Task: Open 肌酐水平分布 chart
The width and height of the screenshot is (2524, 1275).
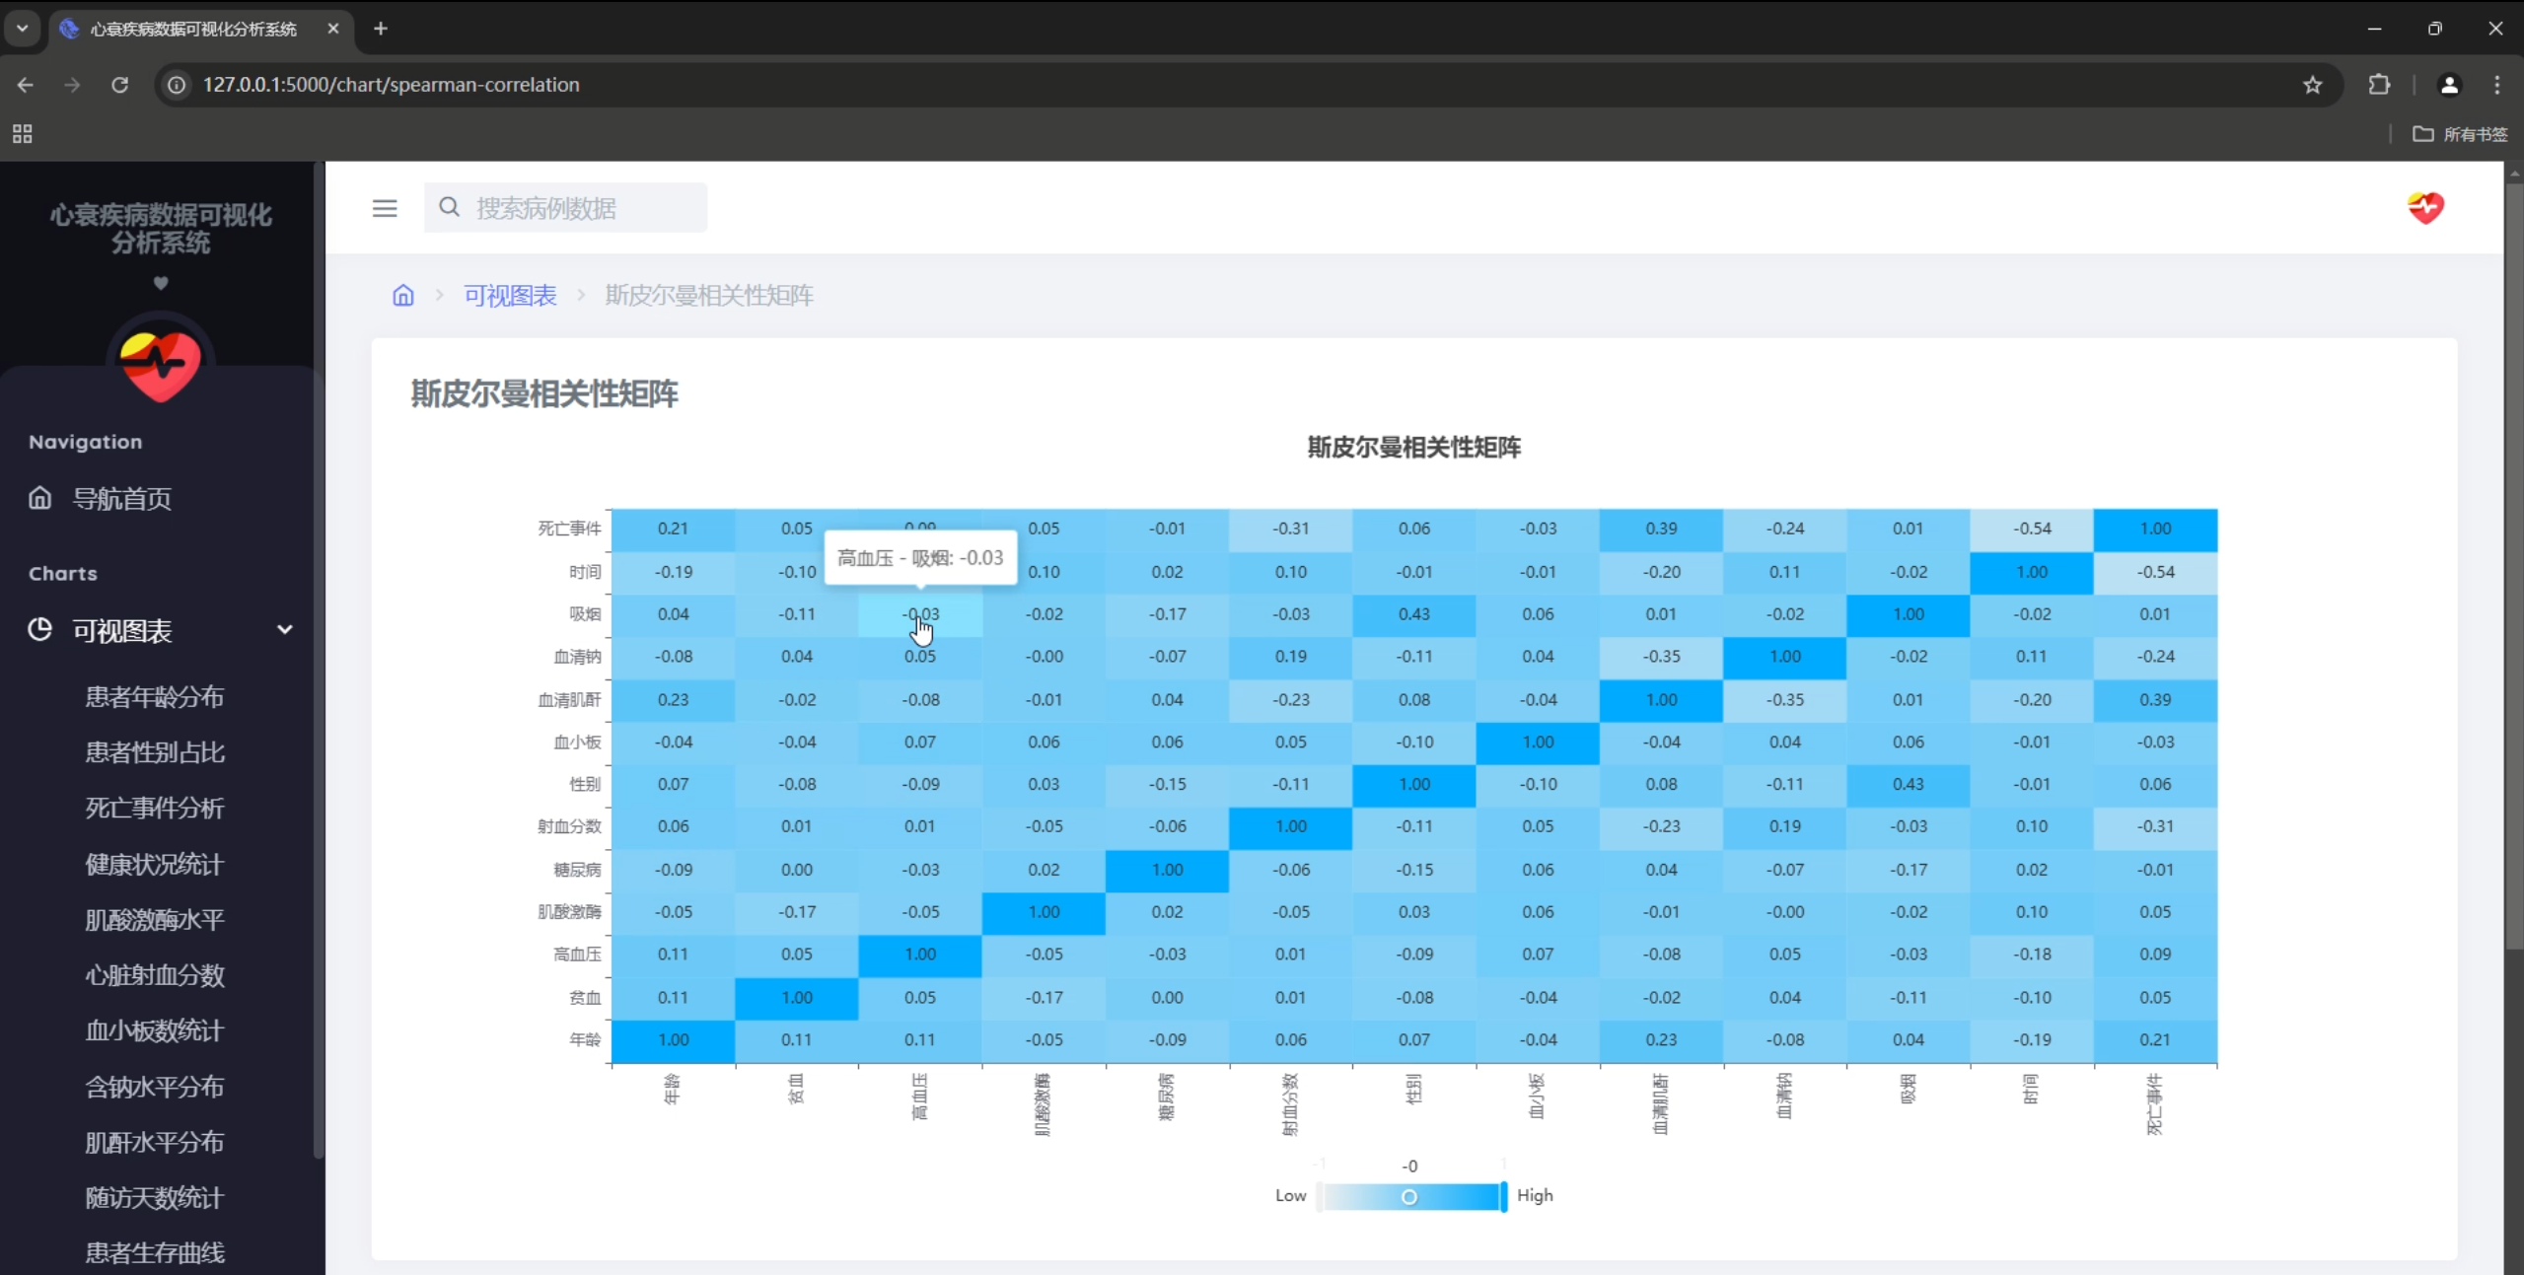Action: click(x=155, y=1142)
